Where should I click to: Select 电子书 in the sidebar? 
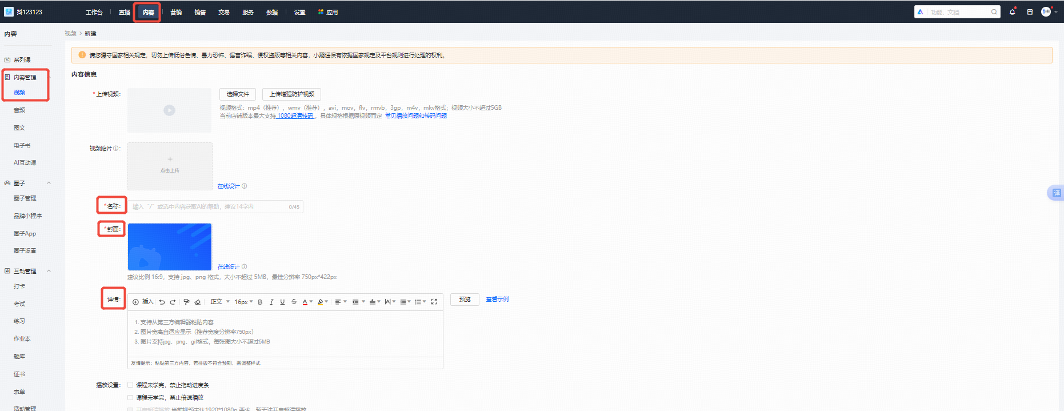22,145
